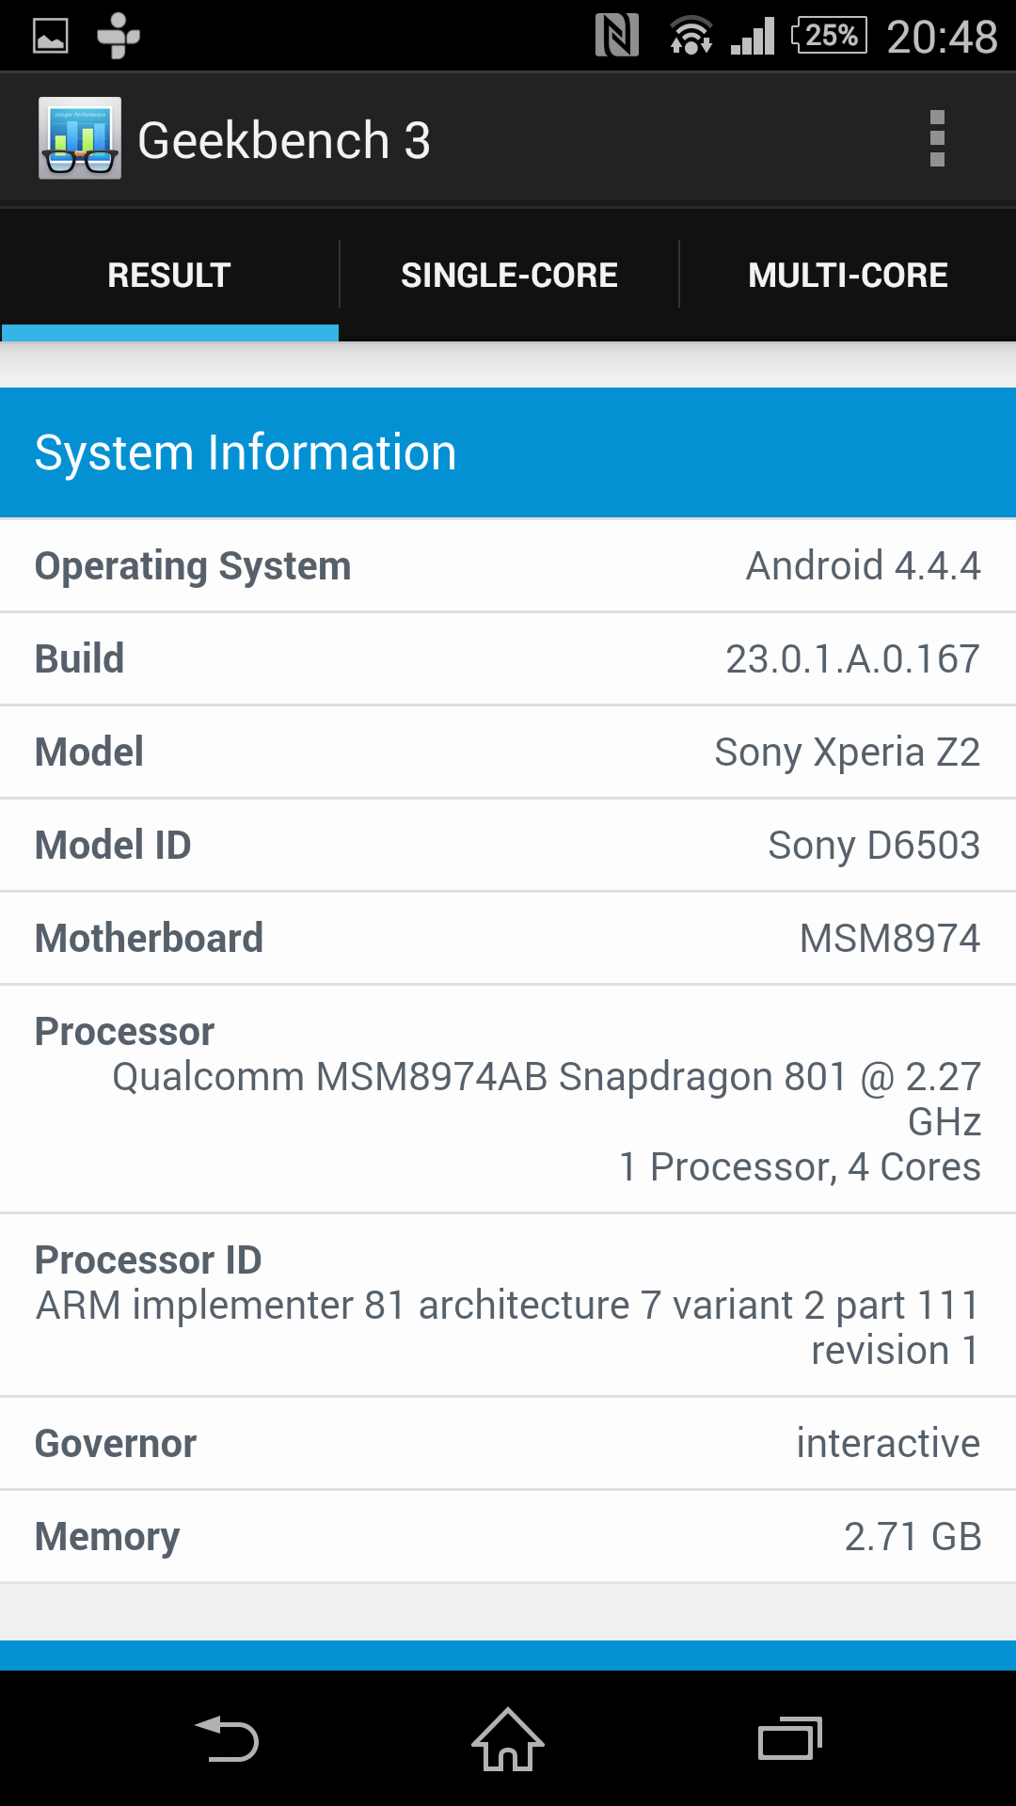Tap the Operating System row

[508, 566]
